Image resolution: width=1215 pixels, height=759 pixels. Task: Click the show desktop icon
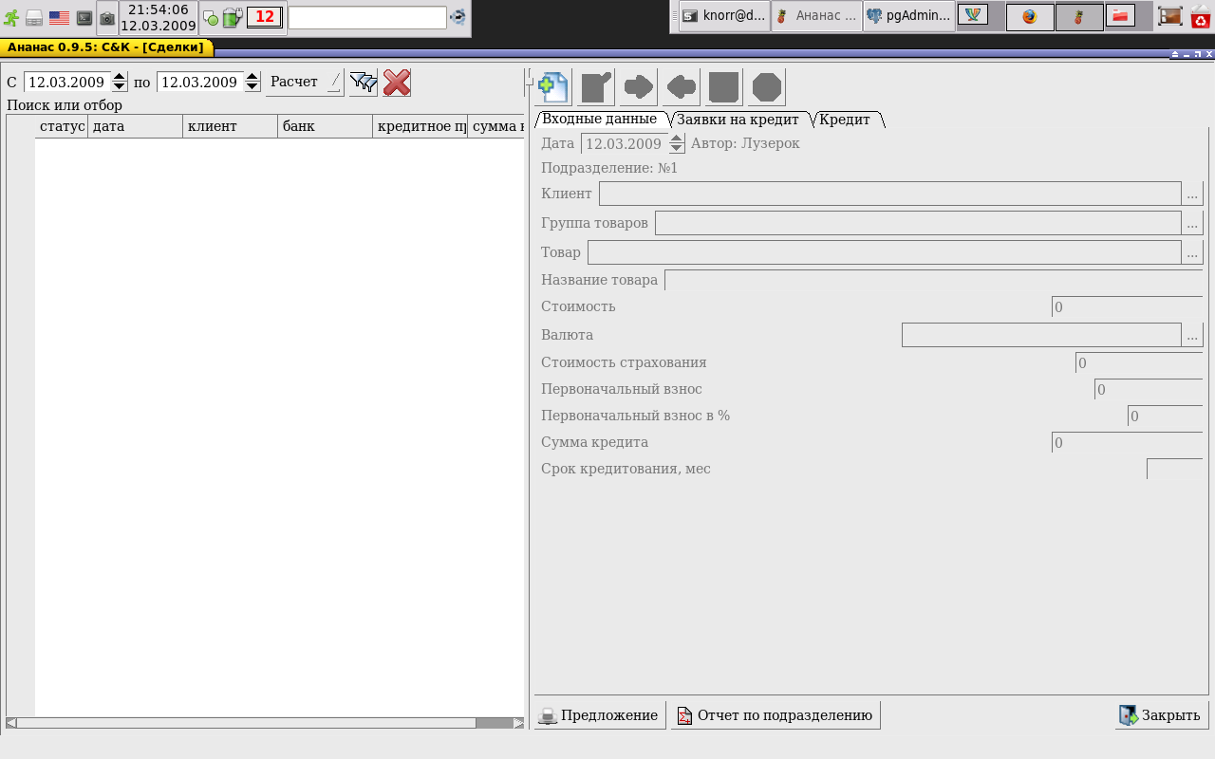(1170, 16)
